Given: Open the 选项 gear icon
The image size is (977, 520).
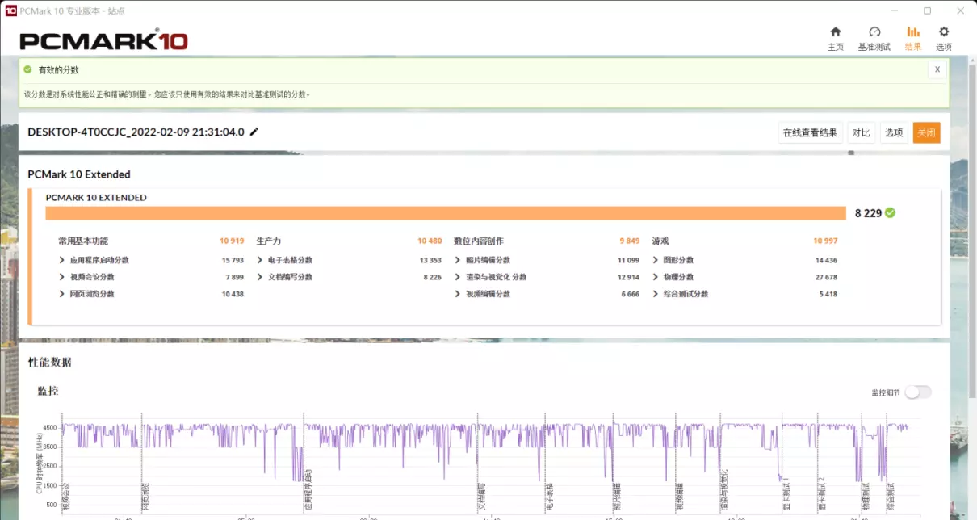Looking at the screenshot, I should 944,32.
